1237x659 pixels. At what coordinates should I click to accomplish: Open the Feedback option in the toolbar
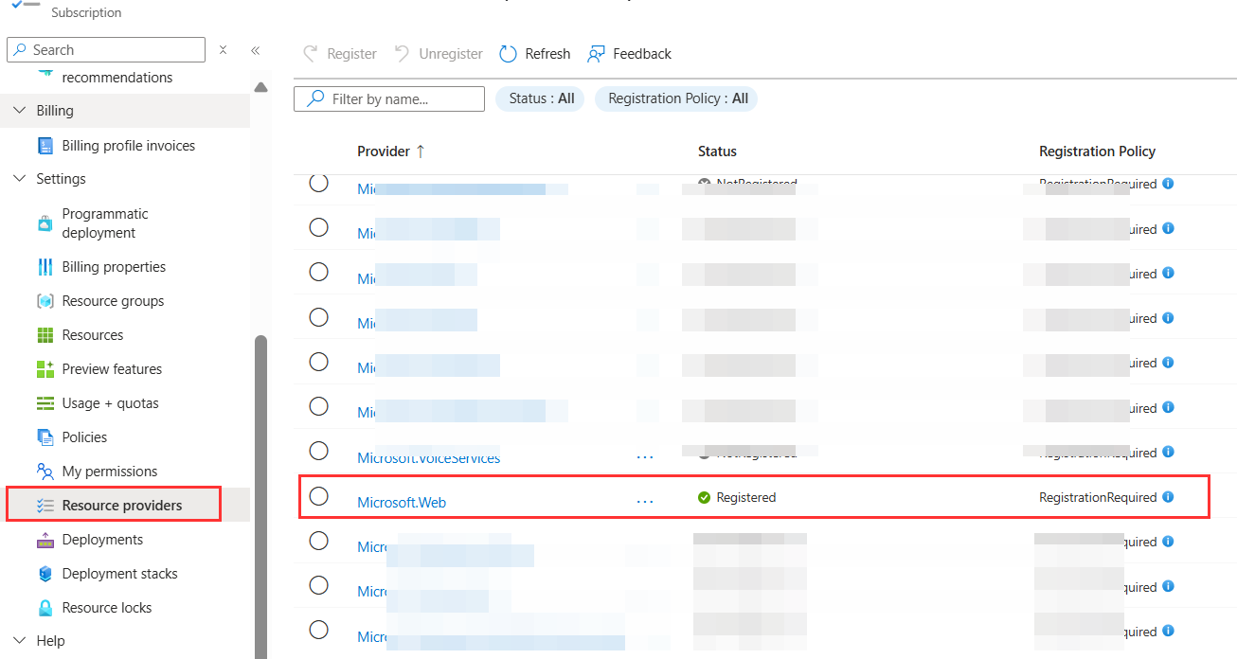click(x=629, y=54)
